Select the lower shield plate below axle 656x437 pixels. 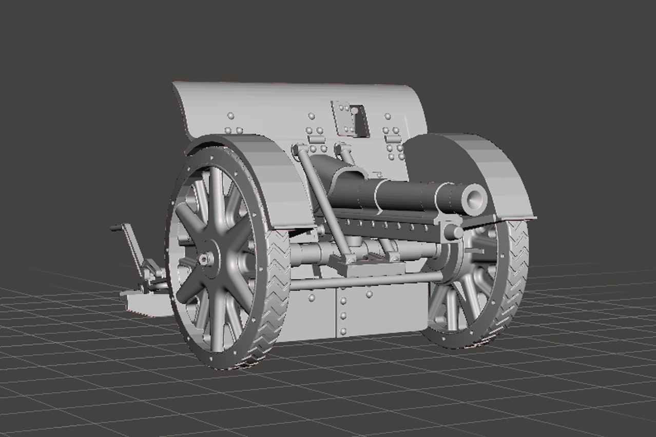click(359, 313)
